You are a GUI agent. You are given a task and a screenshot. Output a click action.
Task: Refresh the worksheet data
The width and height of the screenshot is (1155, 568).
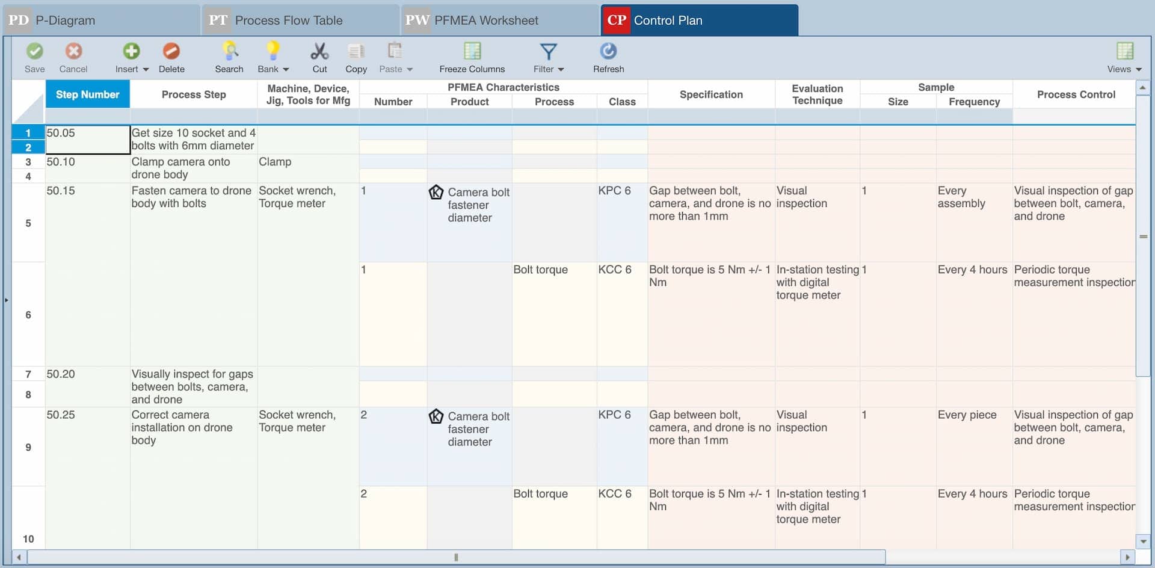click(x=608, y=57)
